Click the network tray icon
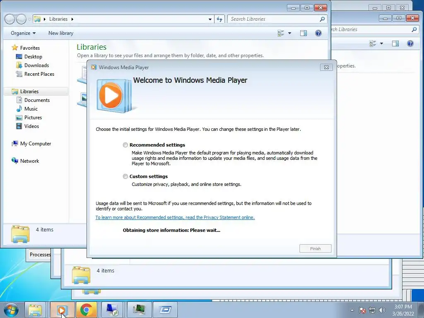This screenshot has height=318, width=424. [x=372, y=310]
